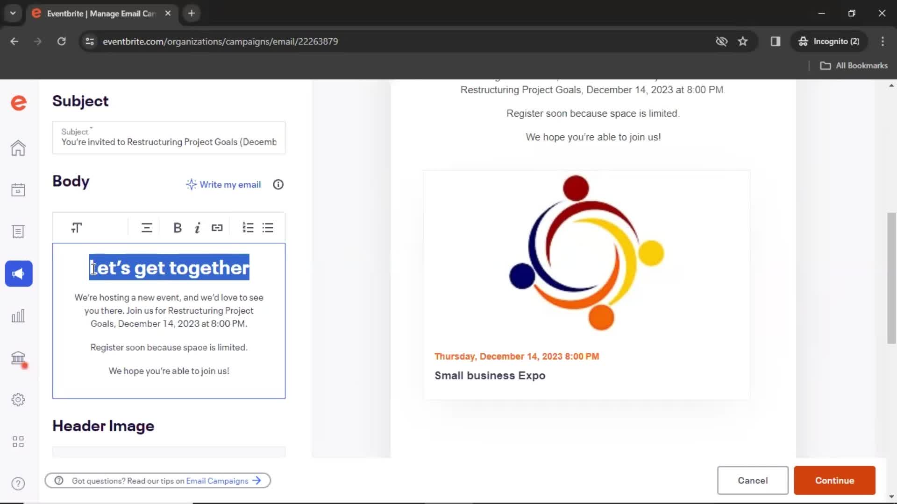The height and width of the screenshot is (504, 897).
Task: Apply numbered list formatting
Action: [248, 228]
